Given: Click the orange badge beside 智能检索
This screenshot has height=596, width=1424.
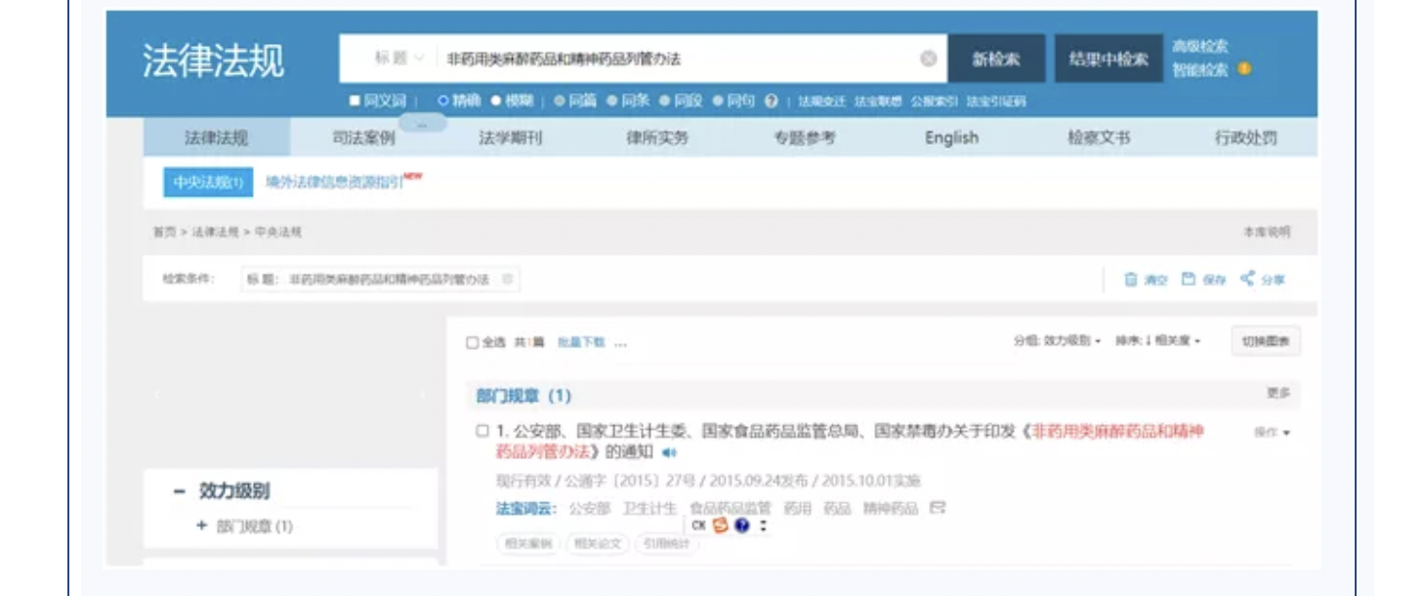Looking at the screenshot, I should [x=1244, y=68].
